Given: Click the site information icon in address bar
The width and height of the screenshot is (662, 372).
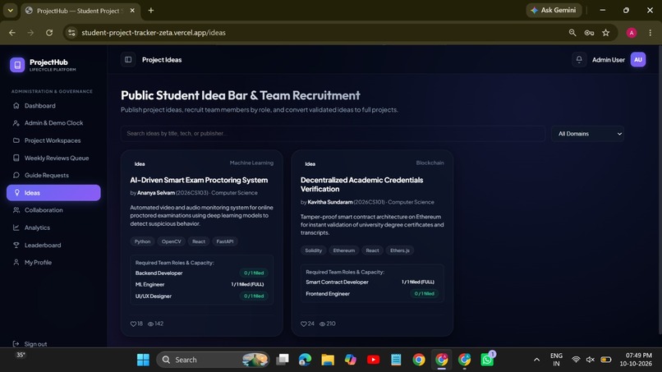Looking at the screenshot, I should pos(71,33).
